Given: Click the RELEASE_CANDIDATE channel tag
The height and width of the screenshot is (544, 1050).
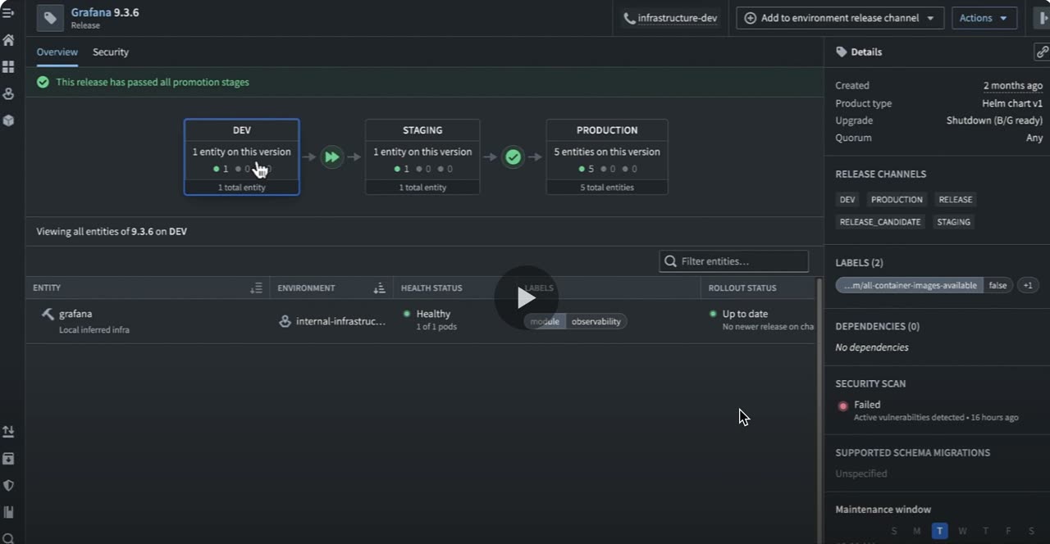Looking at the screenshot, I should click(x=880, y=221).
